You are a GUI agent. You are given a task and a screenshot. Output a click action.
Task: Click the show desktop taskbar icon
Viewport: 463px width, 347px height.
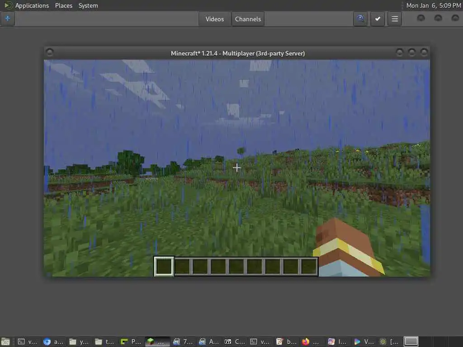5,342
